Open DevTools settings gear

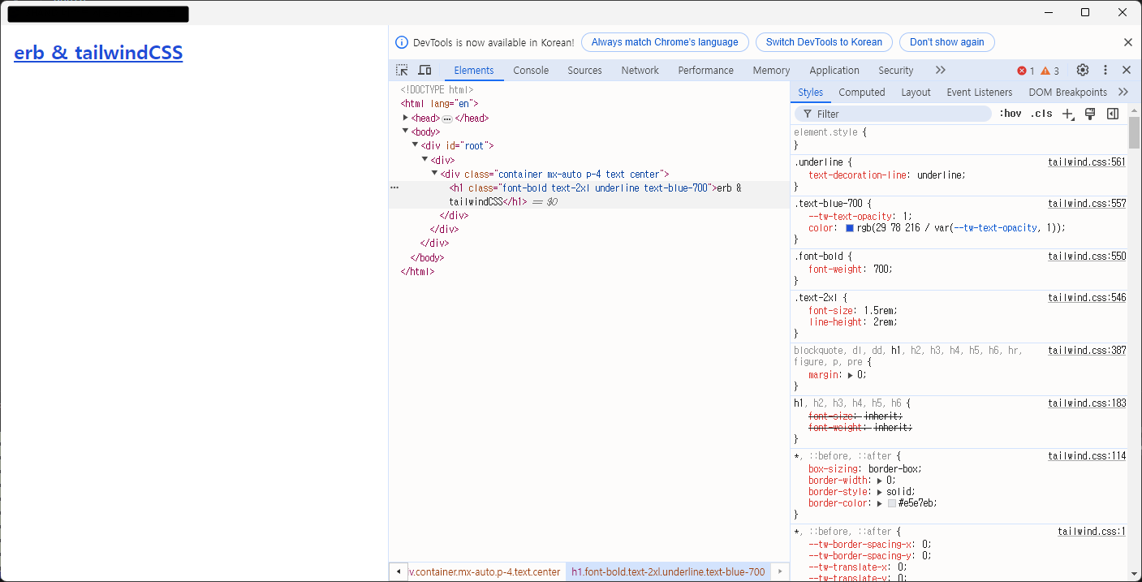point(1083,70)
